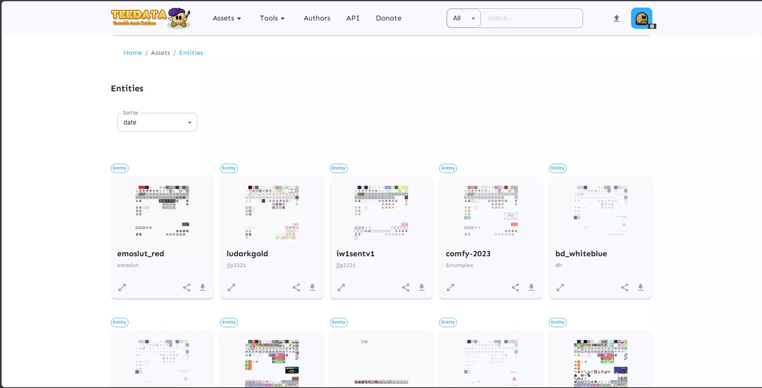
Task: Click the Entity tag above iw1sentv1
Action: click(x=339, y=168)
